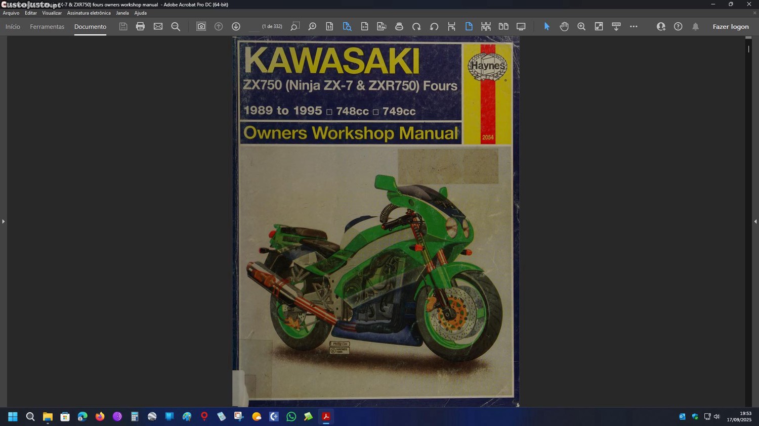Select the snapshot camera tool
This screenshot has width=759, height=426.
click(201, 26)
